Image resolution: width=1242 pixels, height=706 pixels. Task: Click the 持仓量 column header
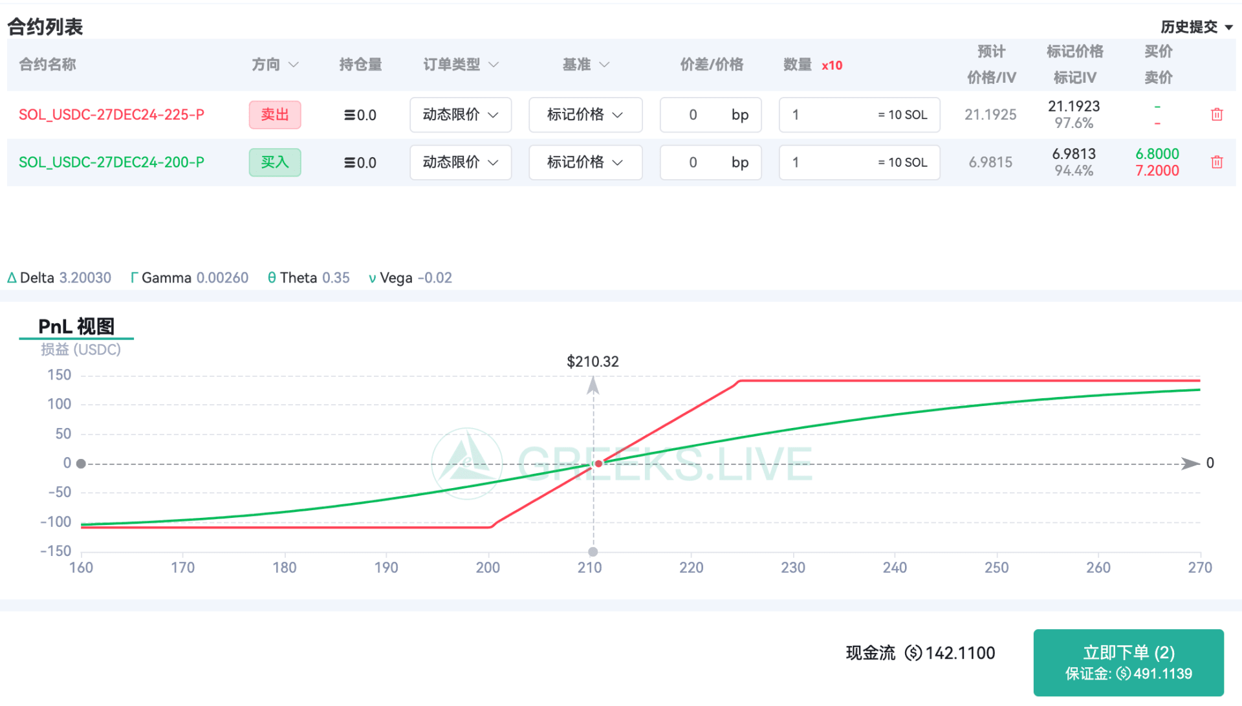point(360,65)
